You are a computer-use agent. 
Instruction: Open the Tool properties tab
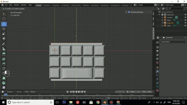(x=157, y=43)
